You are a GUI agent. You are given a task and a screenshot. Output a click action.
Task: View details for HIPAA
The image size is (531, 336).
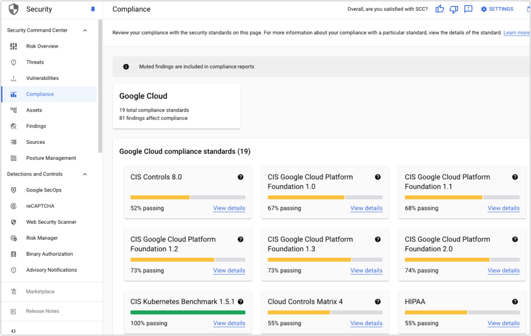tap(504, 324)
